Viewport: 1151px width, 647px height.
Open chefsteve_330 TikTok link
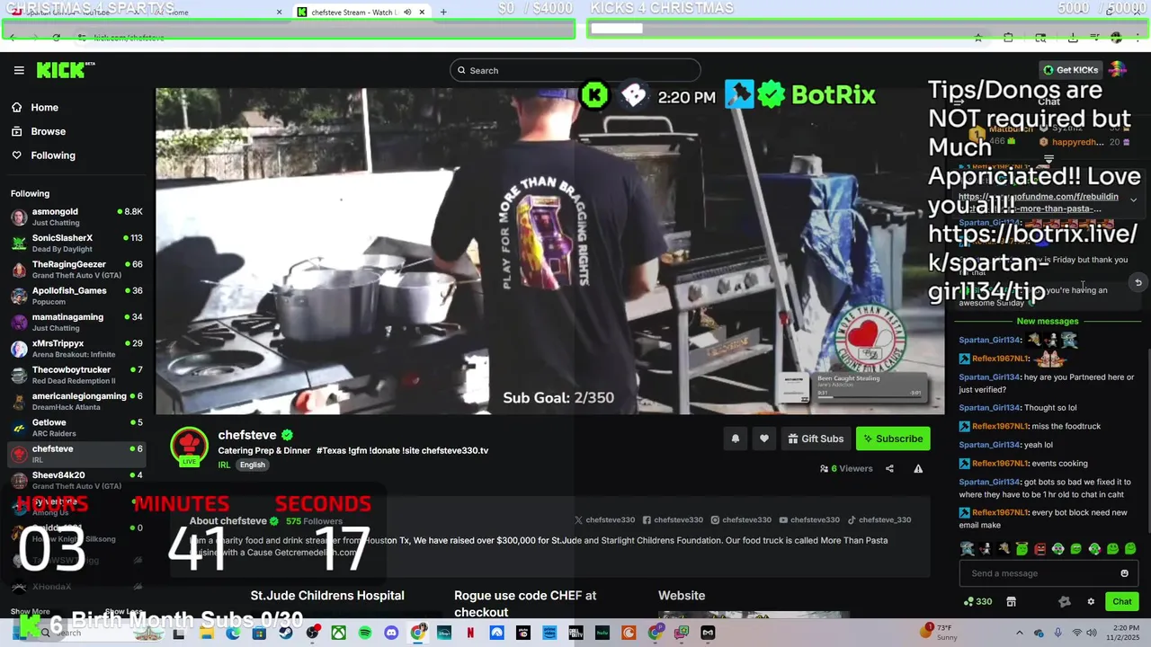(879, 519)
